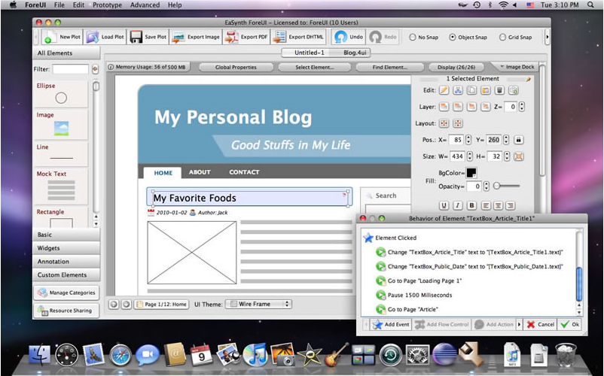This screenshot has width=604, height=376.
Task: Click the Find Element... button
Action: [x=390, y=67]
